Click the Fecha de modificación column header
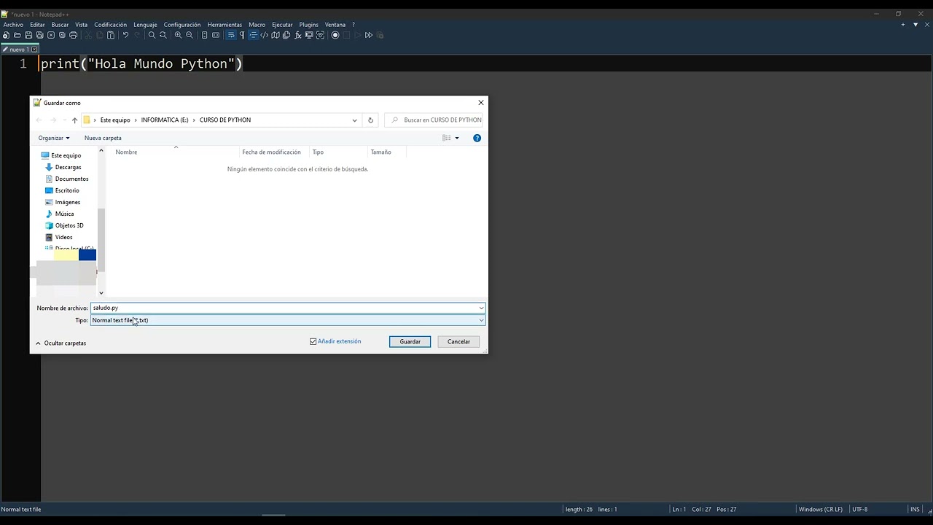933x525 pixels. tap(271, 152)
